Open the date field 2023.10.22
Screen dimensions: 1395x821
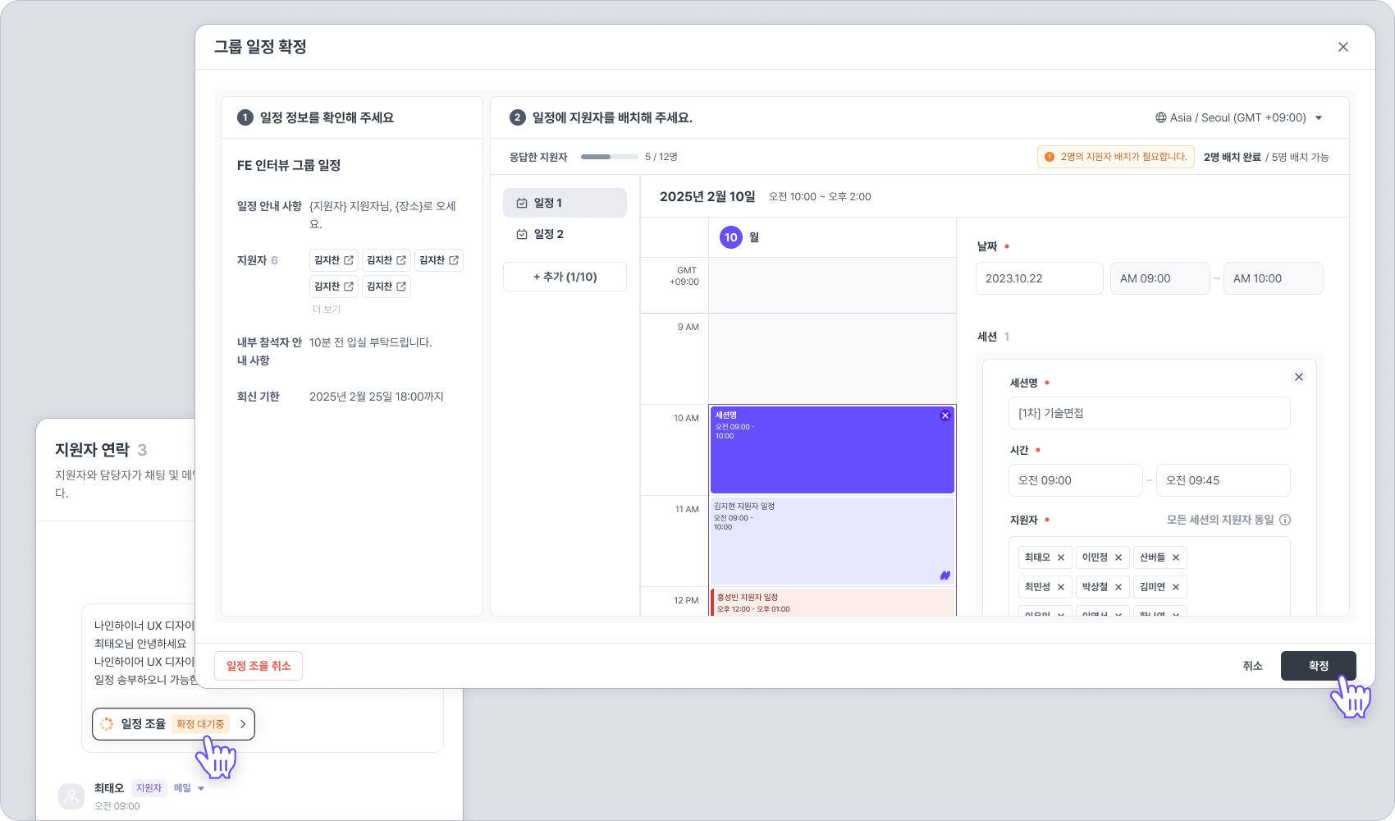(x=1039, y=278)
